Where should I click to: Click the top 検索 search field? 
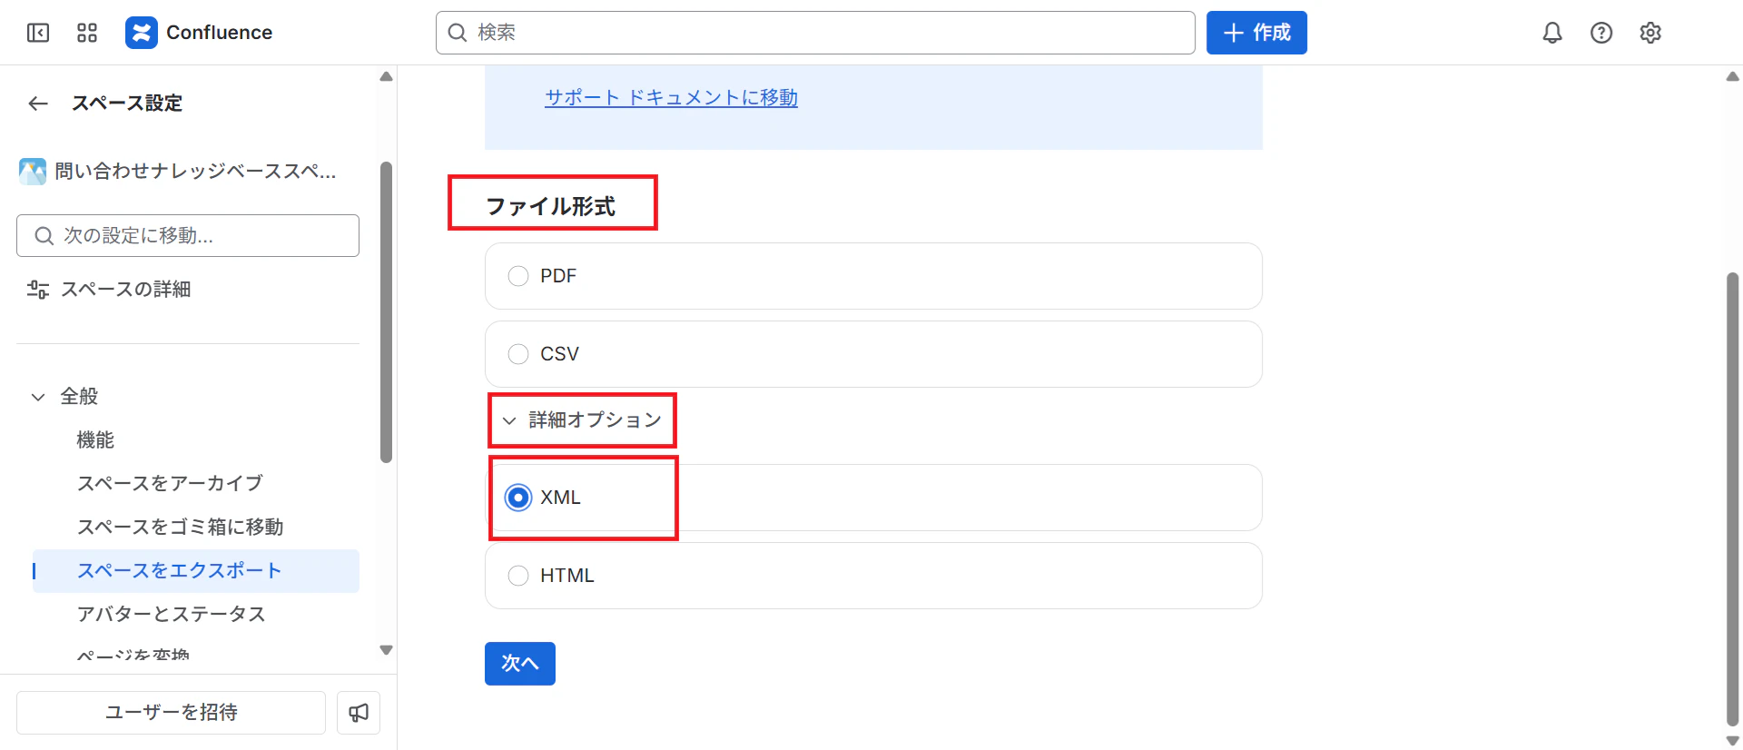(x=815, y=33)
